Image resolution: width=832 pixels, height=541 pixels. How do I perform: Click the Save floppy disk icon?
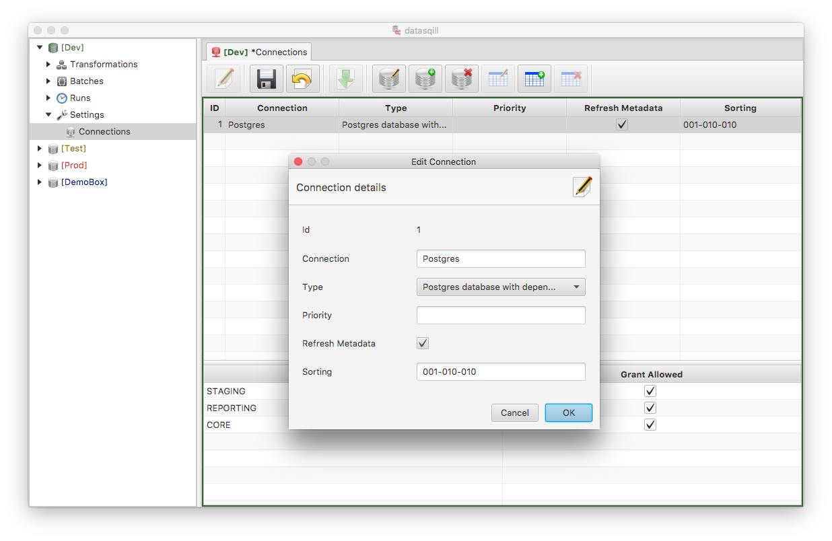click(266, 79)
